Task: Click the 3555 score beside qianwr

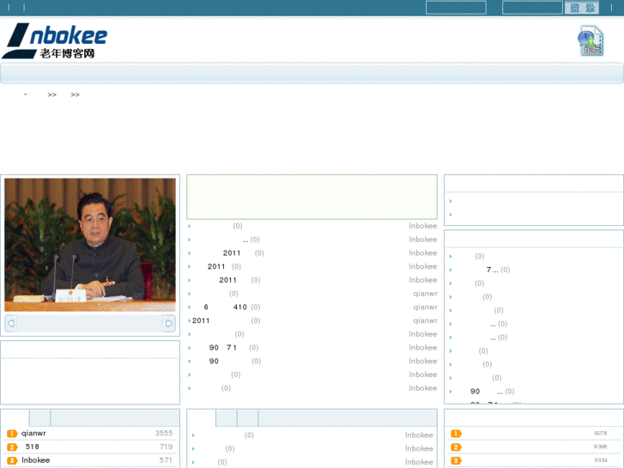Action: [164, 433]
